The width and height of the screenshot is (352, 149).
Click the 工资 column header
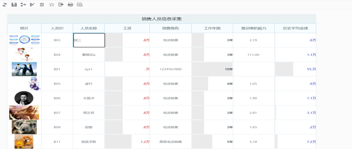point(127,28)
